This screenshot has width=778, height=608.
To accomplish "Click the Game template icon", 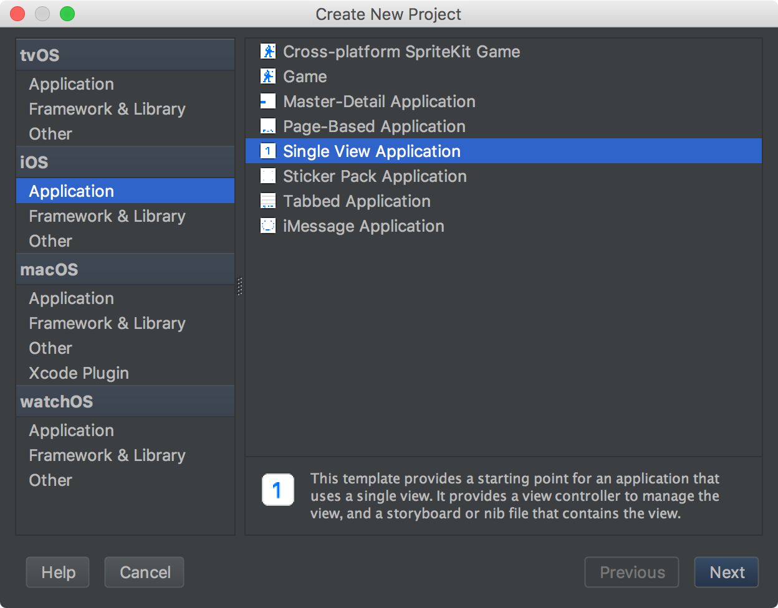I will click(268, 77).
